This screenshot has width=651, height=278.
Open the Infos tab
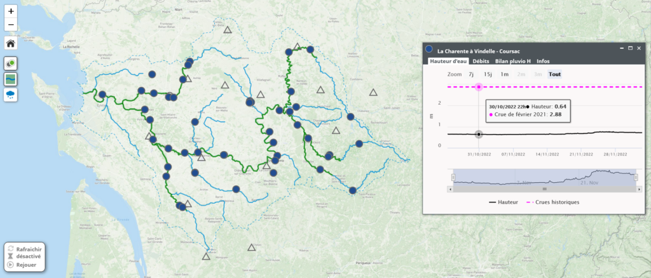[x=543, y=61]
